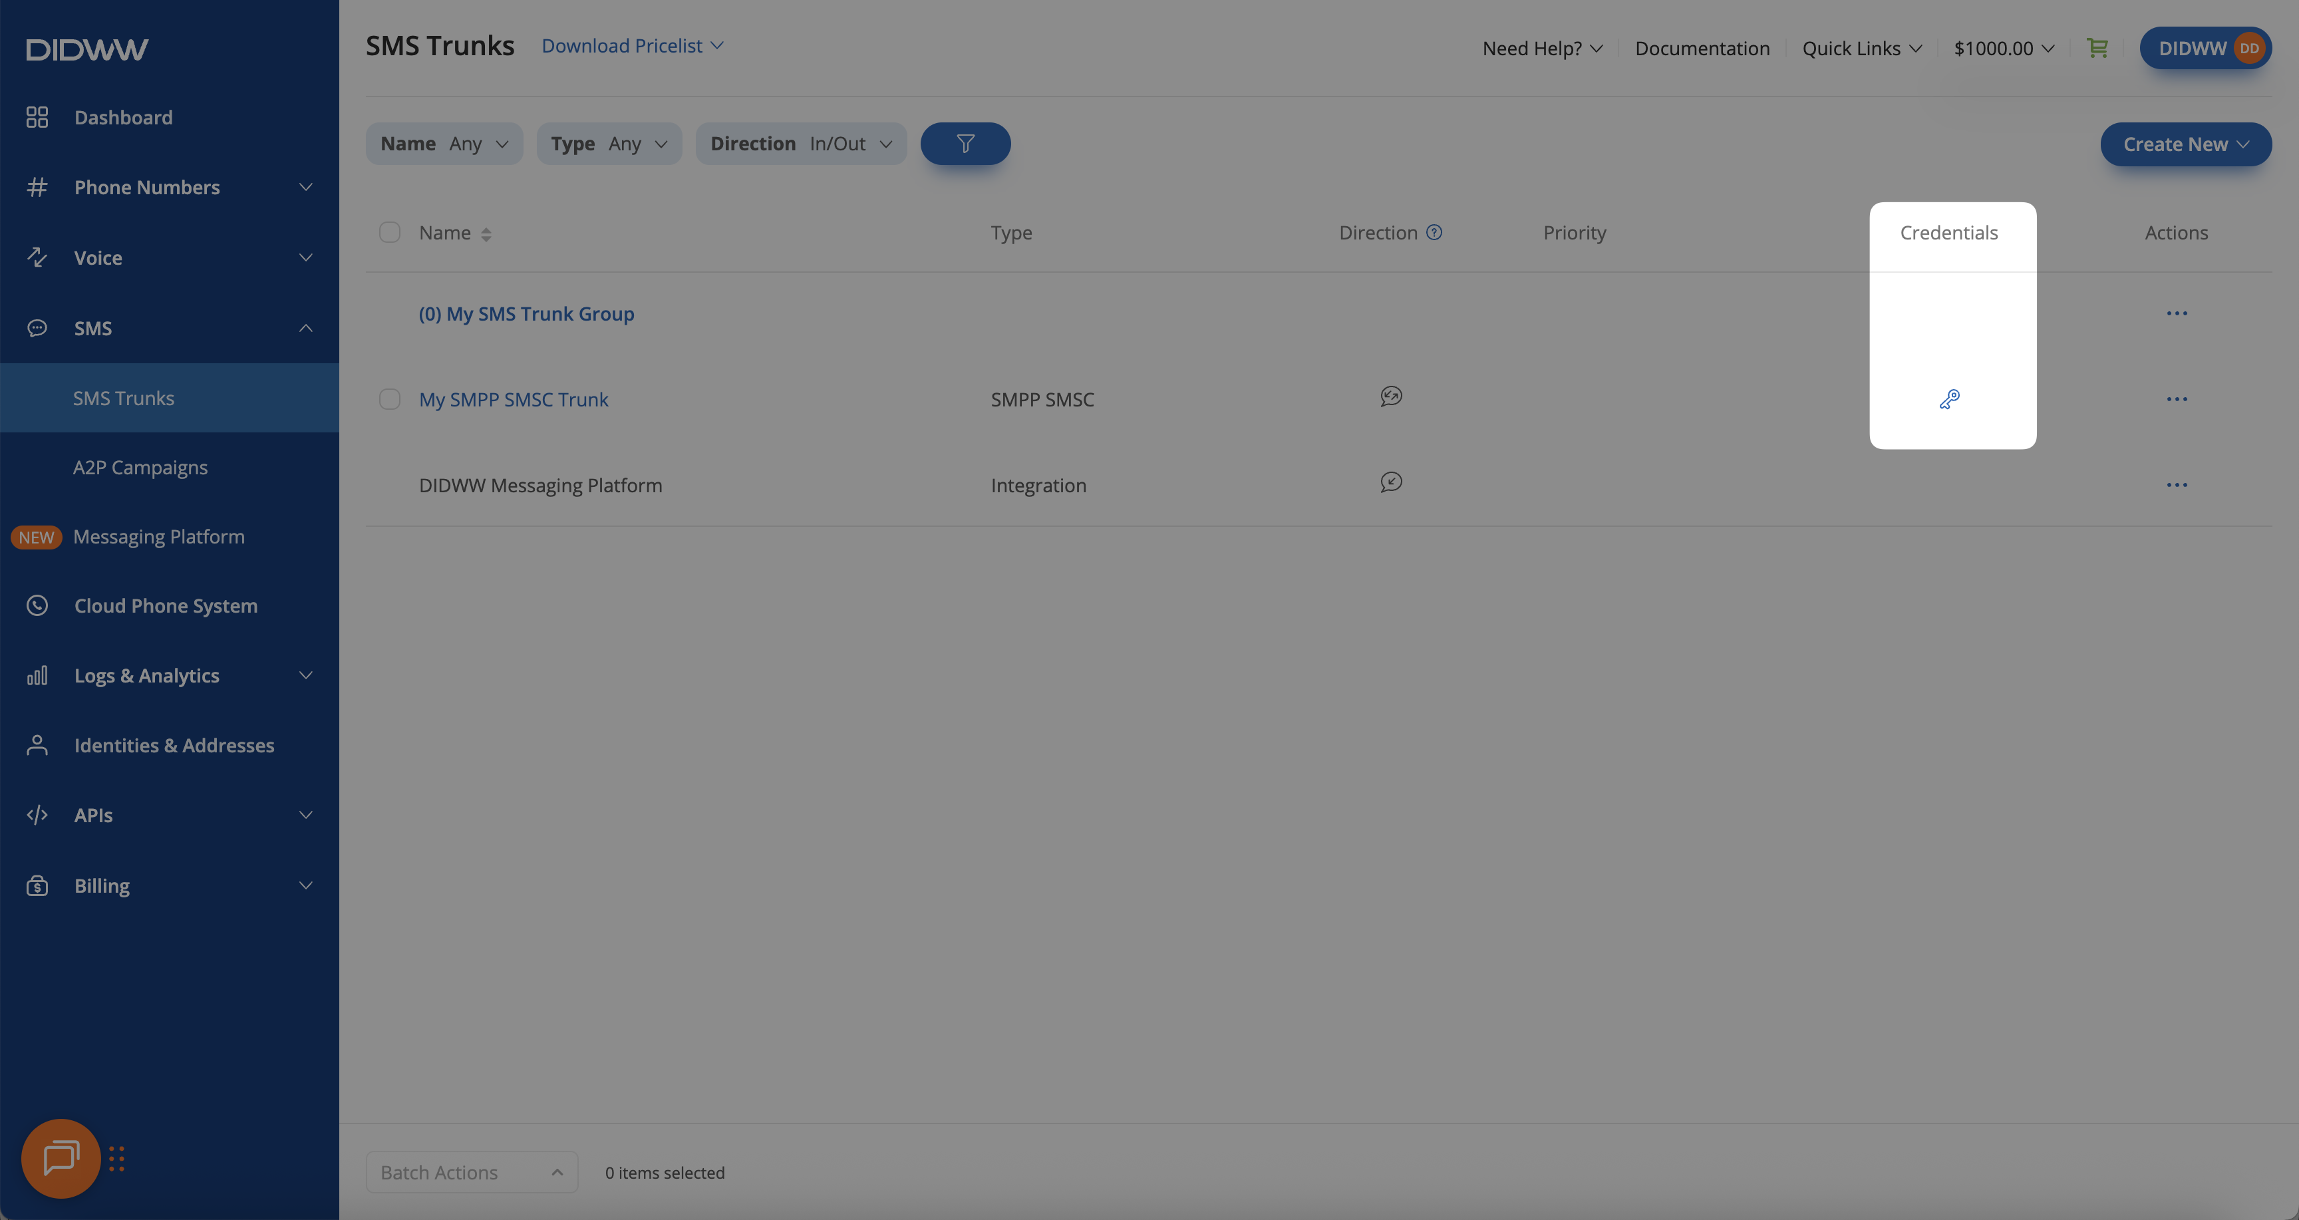Open the (0) My SMS Trunk Group link
The height and width of the screenshot is (1220, 2299).
click(x=527, y=314)
